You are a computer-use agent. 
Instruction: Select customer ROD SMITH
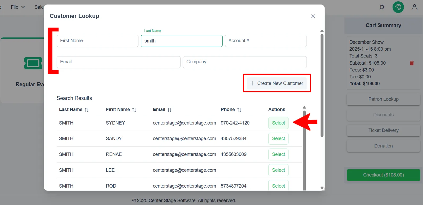[278, 185]
